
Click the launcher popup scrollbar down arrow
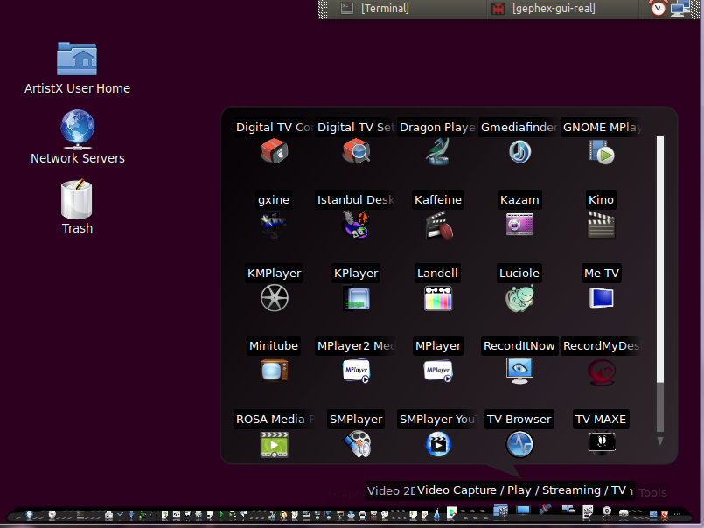tap(660, 441)
